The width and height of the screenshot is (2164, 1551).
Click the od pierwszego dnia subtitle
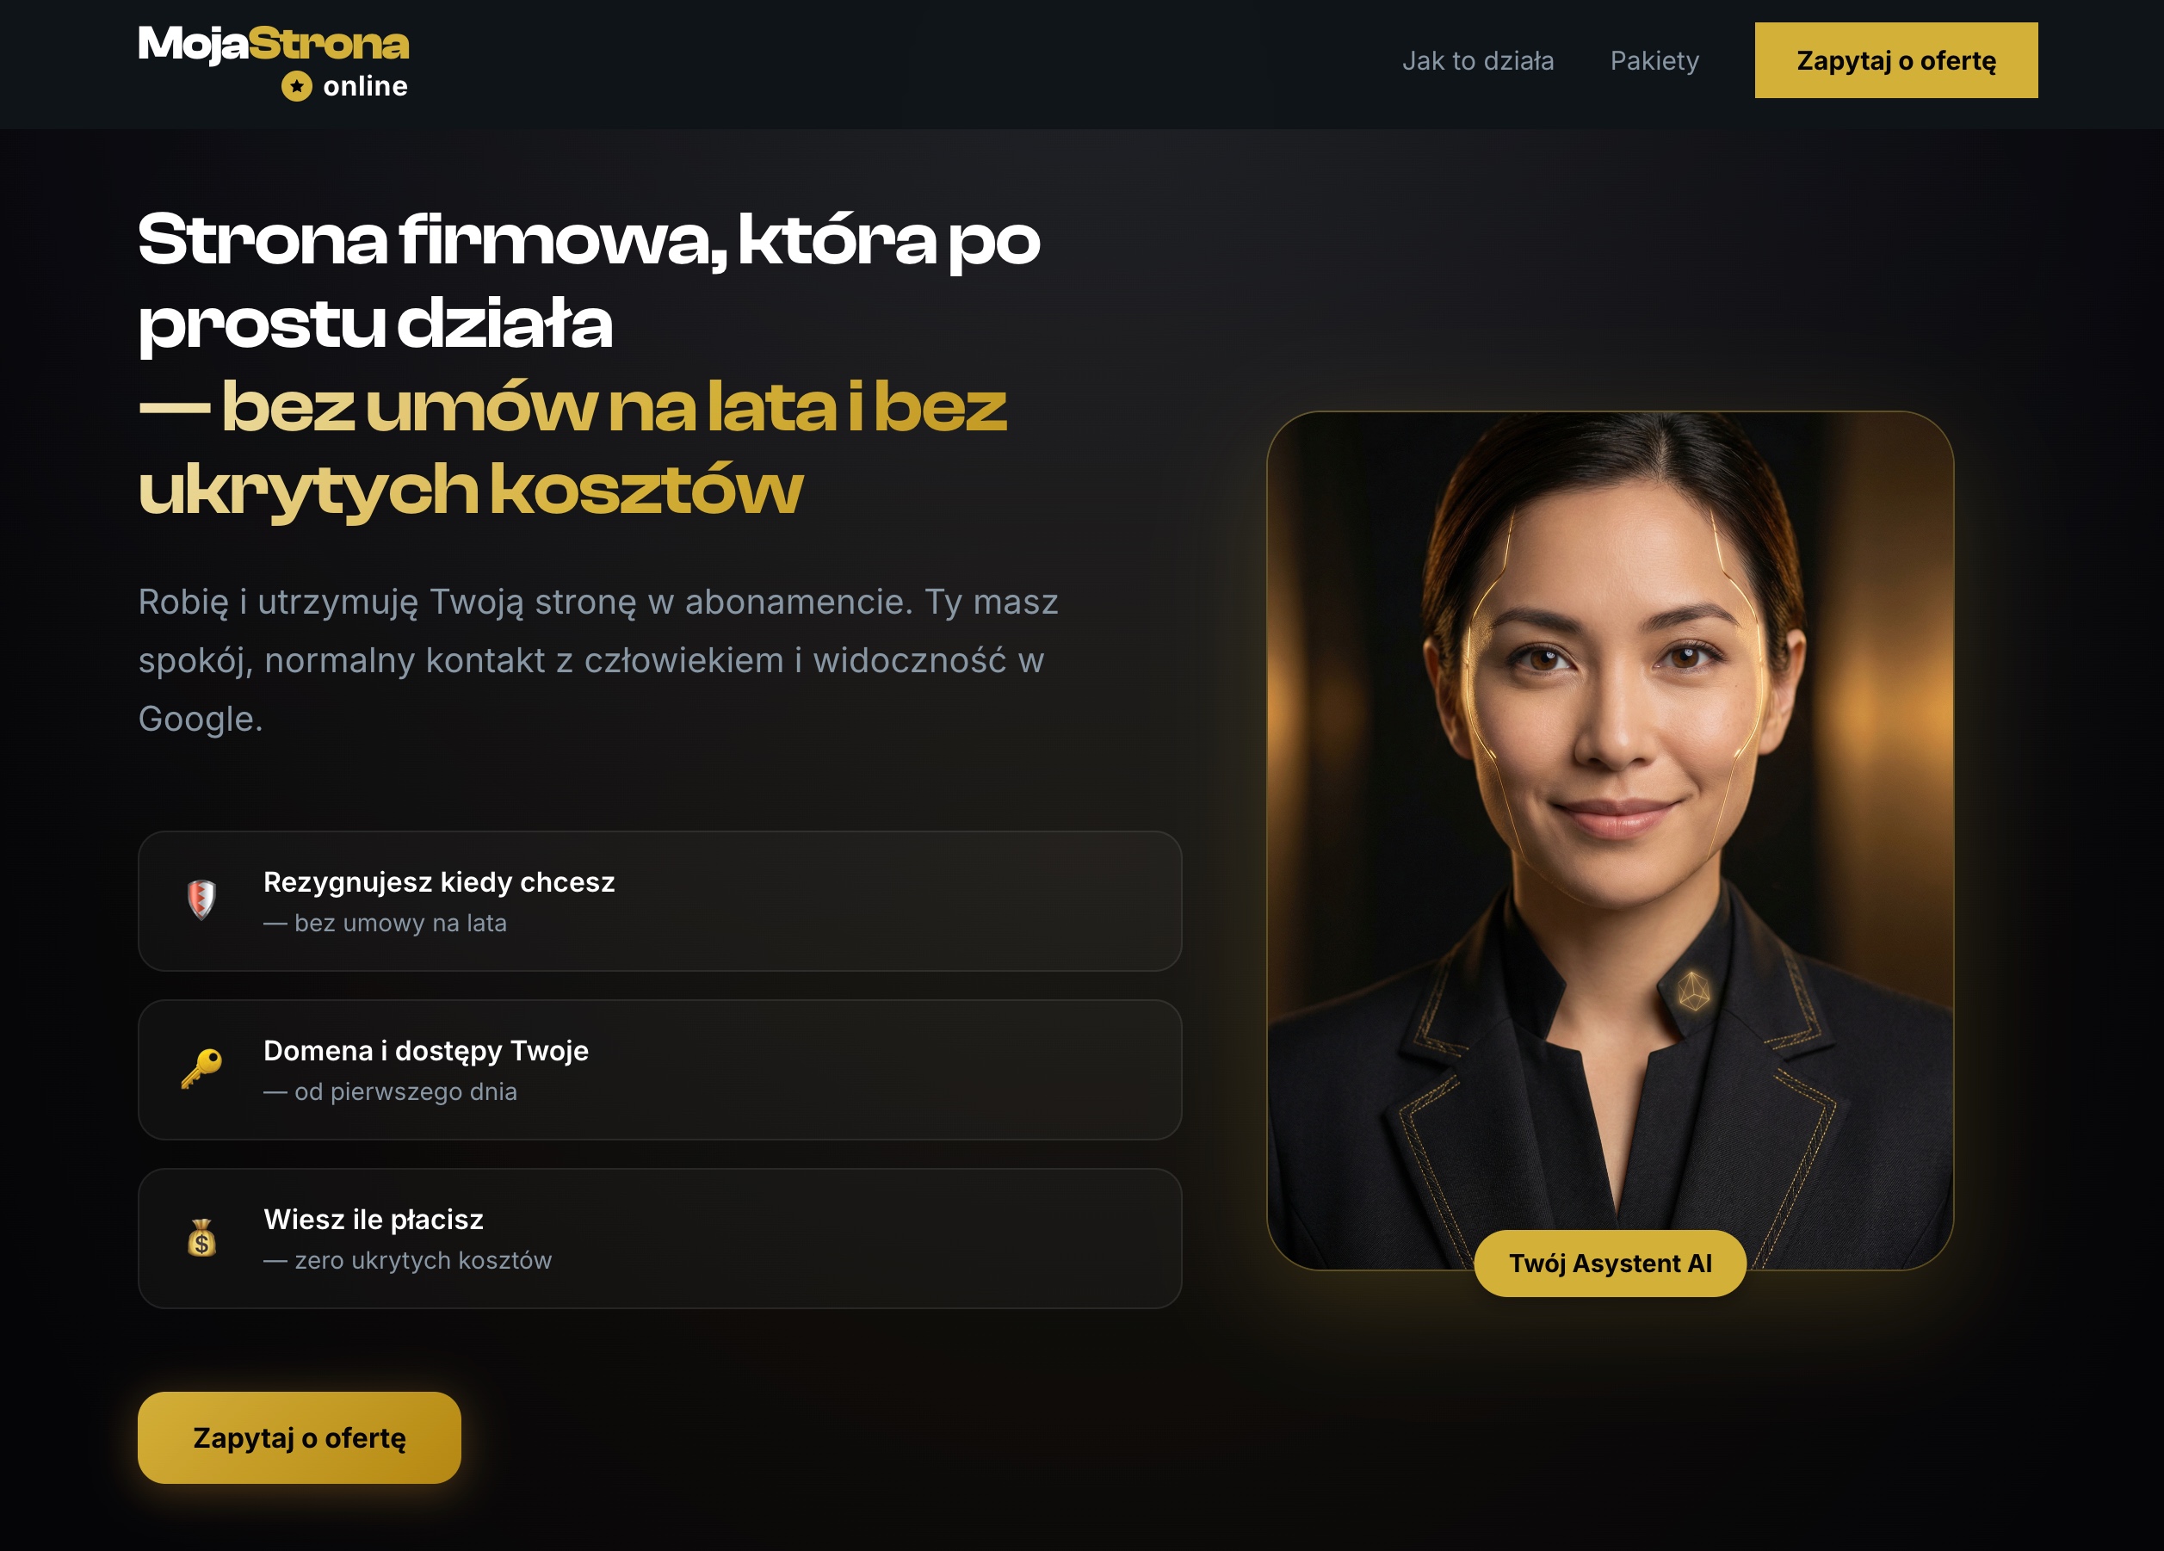390,1091
